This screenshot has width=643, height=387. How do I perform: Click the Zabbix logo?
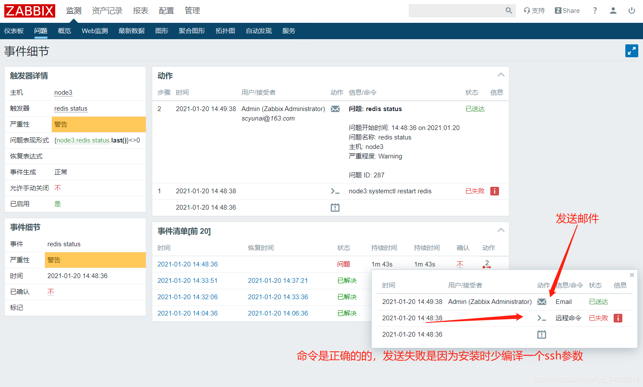[x=30, y=11]
